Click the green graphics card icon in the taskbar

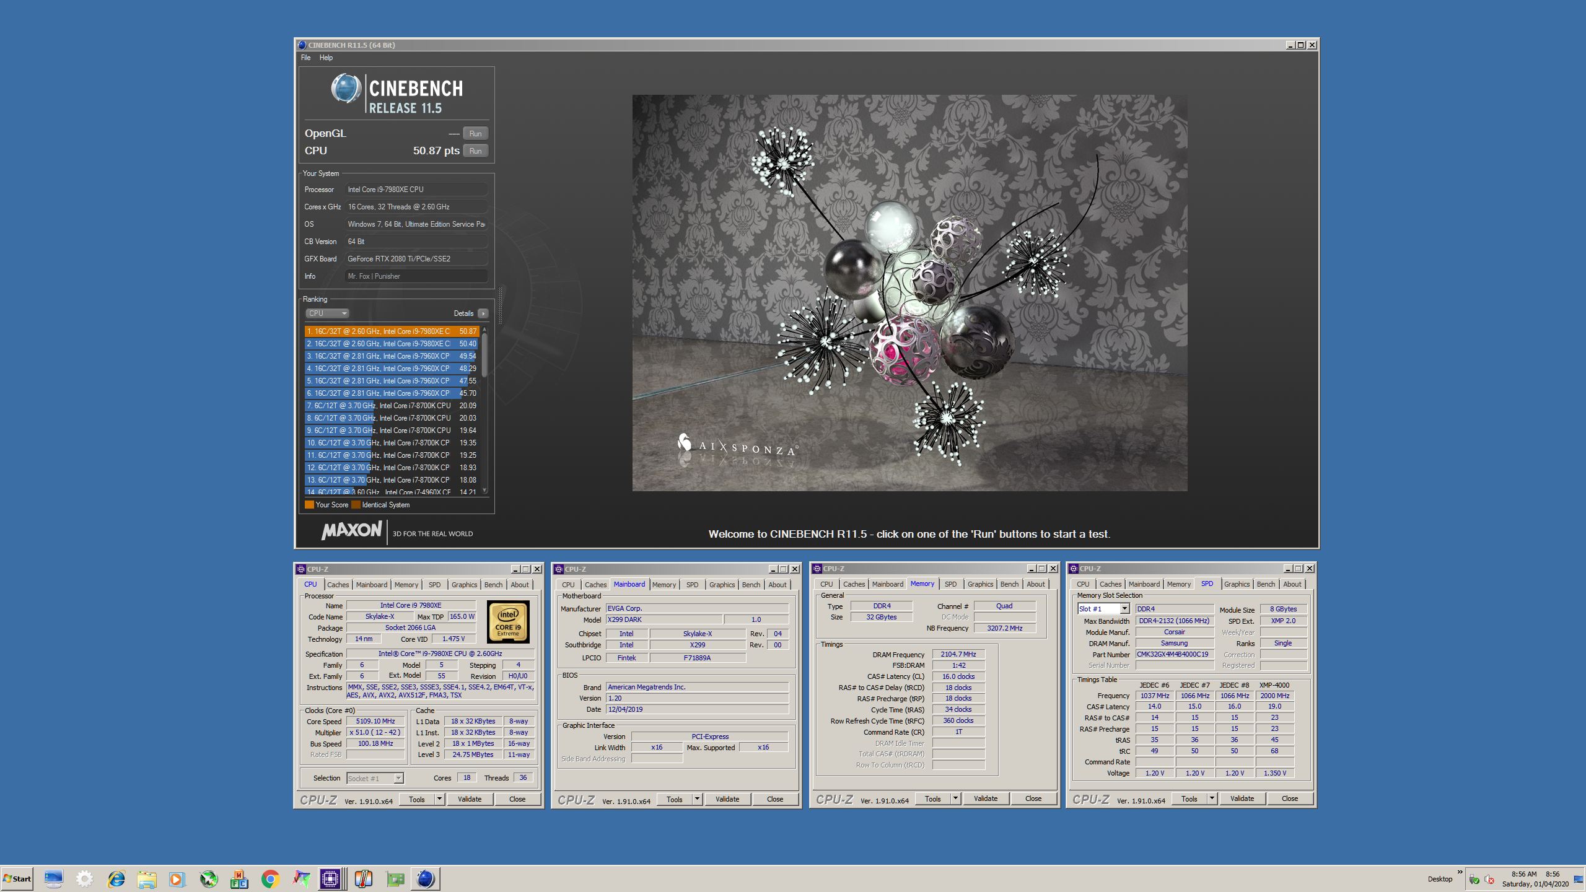pyautogui.click(x=395, y=878)
